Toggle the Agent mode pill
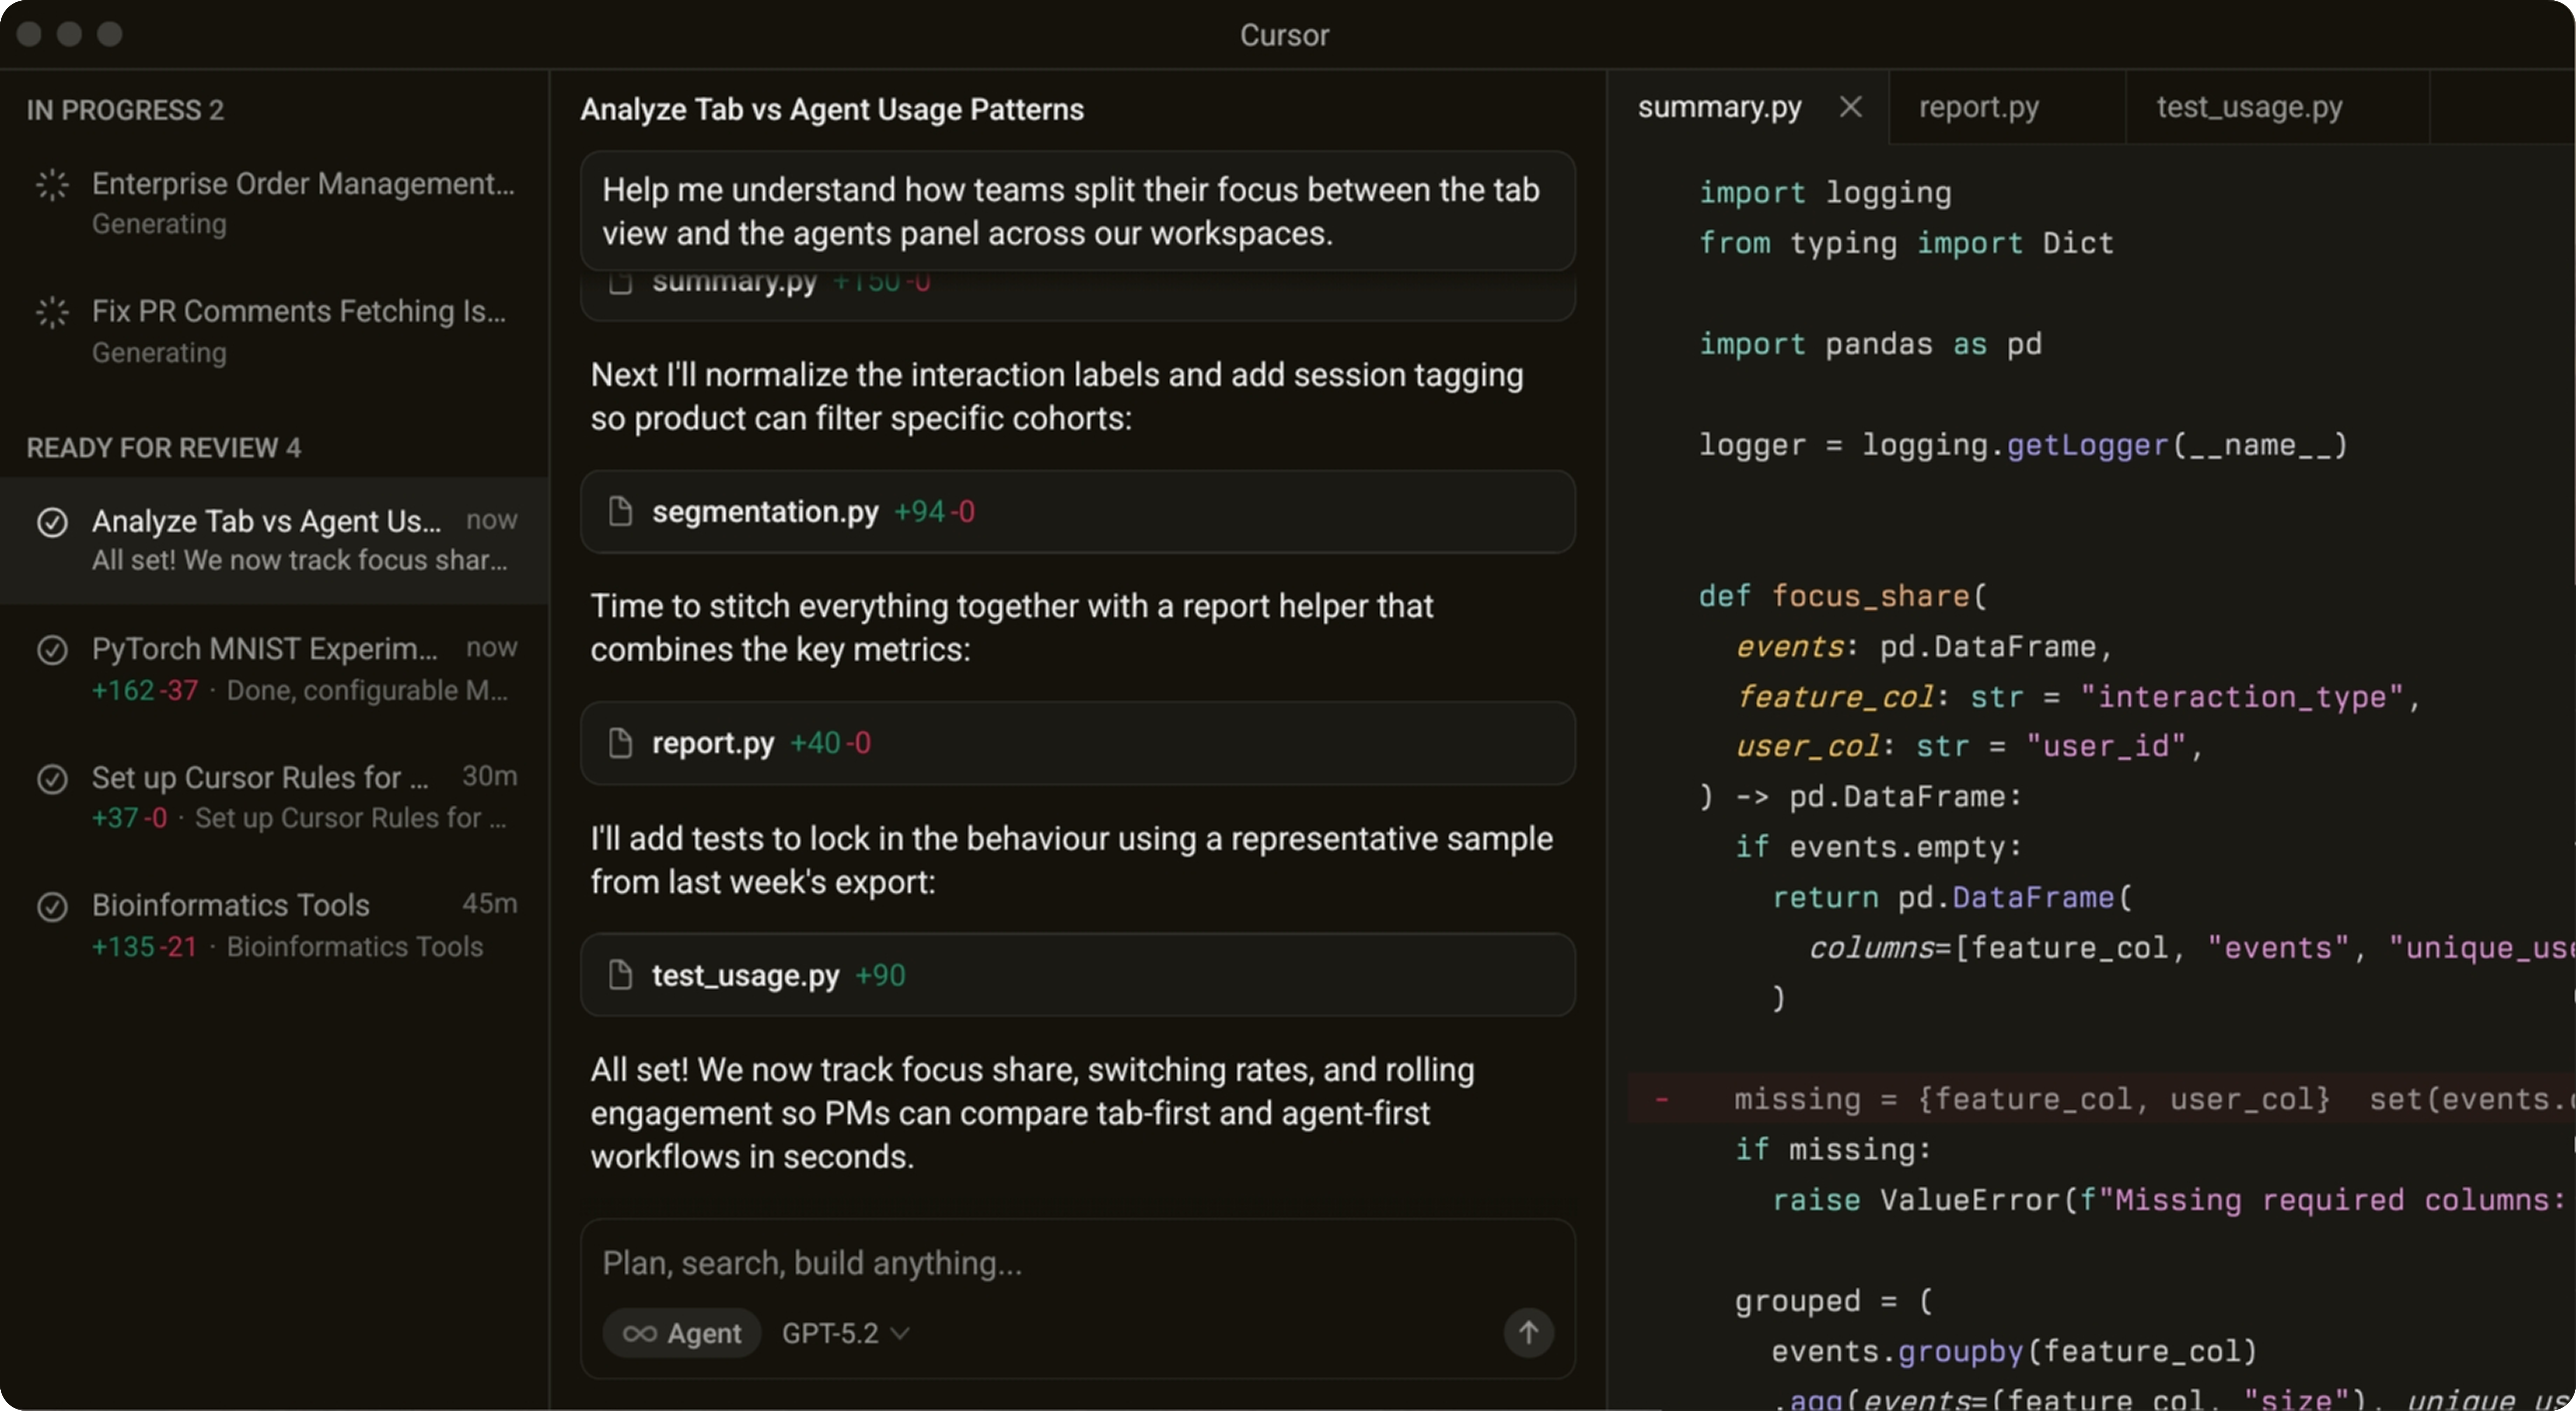 [x=682, y=1333]
